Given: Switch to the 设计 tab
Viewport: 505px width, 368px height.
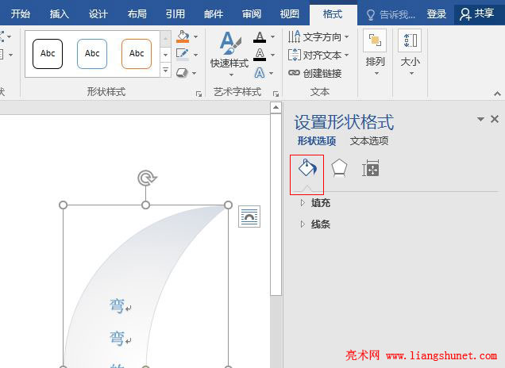Looking at the screenshot, I should pos(98,13).
